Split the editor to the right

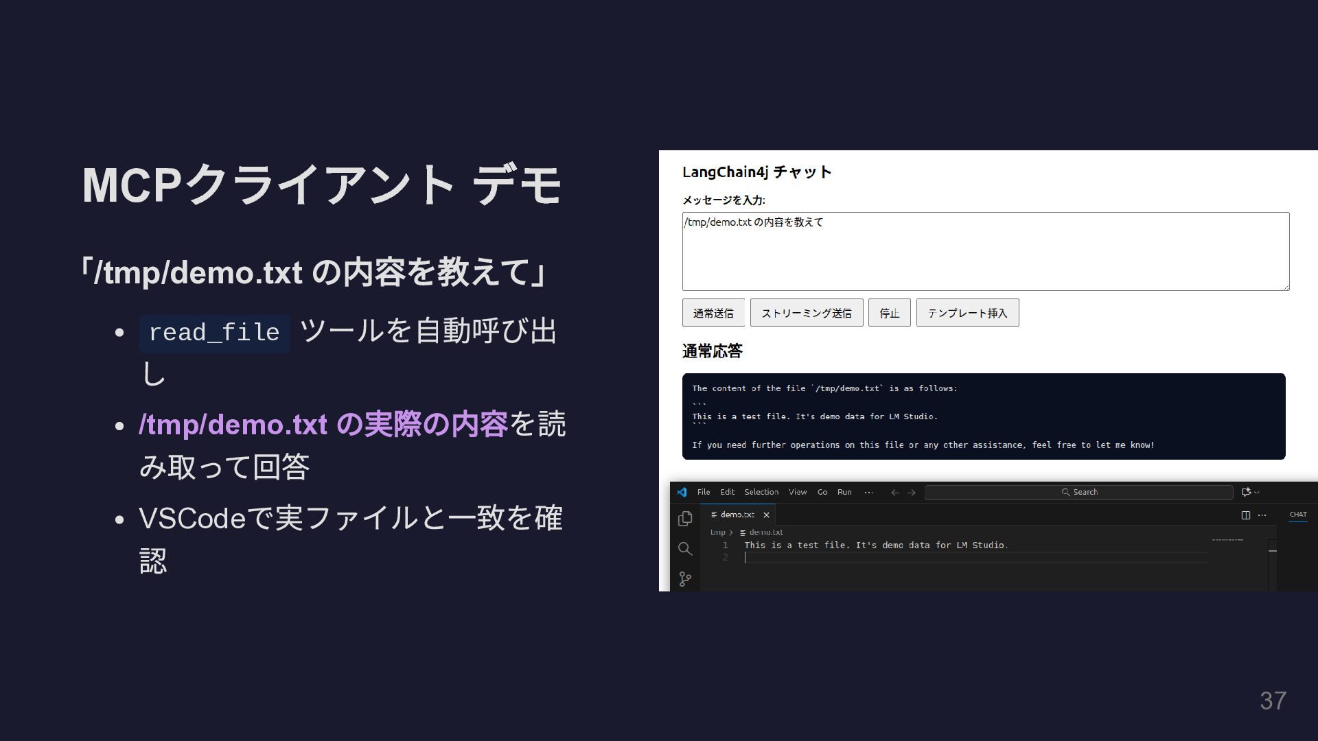coord(1245,515)
